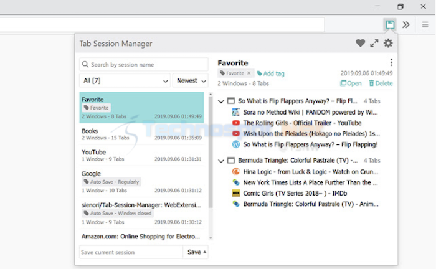The image size is (436, 269).
Task: Select the Amazon.com session
Action: click(141, 236)
